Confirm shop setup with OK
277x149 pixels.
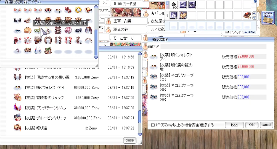[252, 125]
